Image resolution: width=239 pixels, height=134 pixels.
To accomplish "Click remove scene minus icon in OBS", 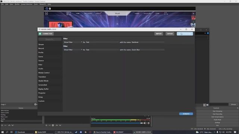I will point(5,125).
